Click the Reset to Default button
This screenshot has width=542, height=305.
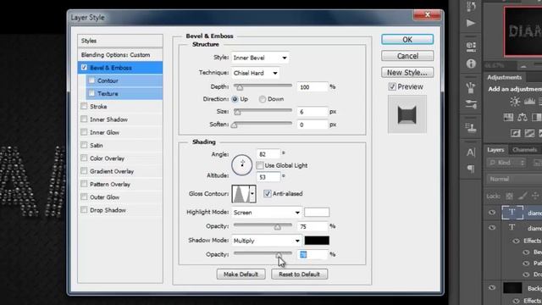coord(299,274)
